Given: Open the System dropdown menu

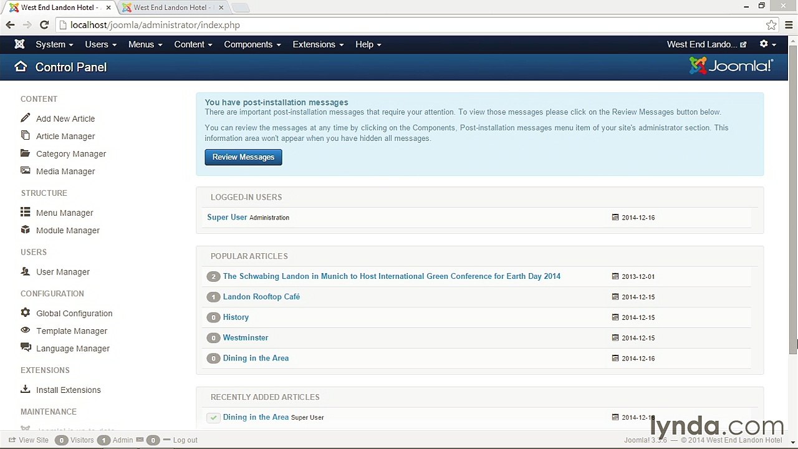Looking at the screenshot, I should (54, 44).
